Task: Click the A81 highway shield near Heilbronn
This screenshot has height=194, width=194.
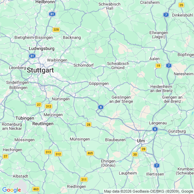Action: tap(52, 14)
